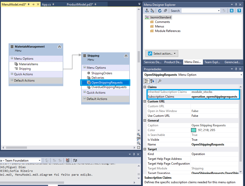Image resolution: width=245 pixels, height=186 pixels.
Task: Open the Services Designer panel tab
Action: [x=153, y=62]
